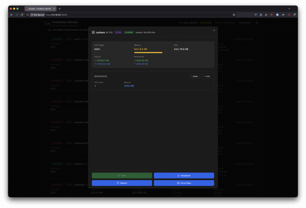This screenshot has height=208, width=306.
Task: Click the Force Stop button
Action: point(184,183)
